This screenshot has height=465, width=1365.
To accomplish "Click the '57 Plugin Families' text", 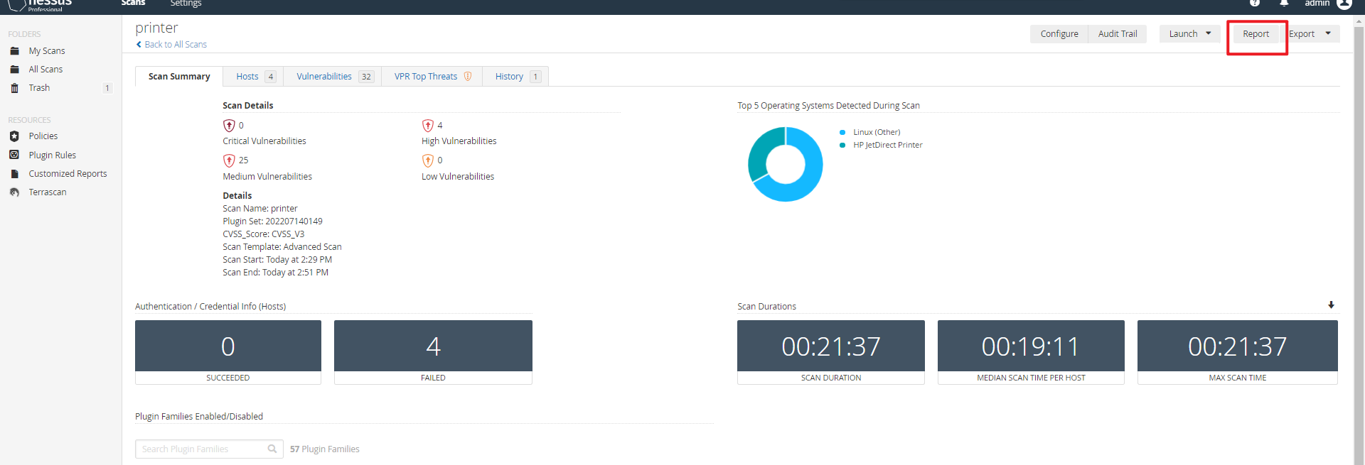I will [x=325, y=449].
